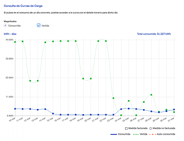Select the Vertida point for 12 mar
This screenshot has width=184, height=141.
pos(30,81)
